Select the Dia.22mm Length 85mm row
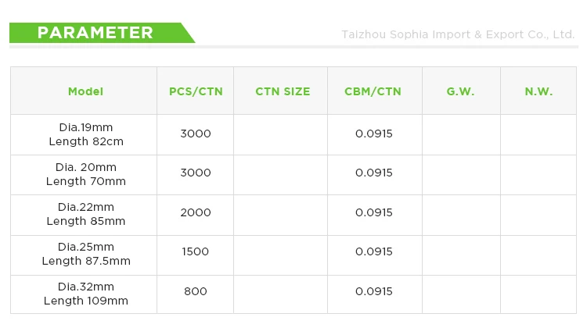This screenshot has height=335, width=587. [x=293, y=215]
